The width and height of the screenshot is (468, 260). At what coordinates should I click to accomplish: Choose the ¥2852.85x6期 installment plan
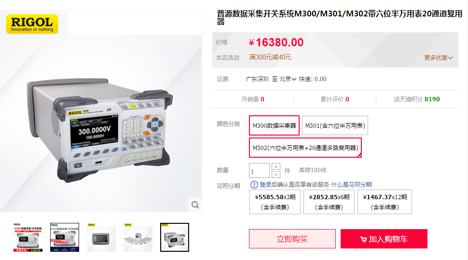tap(329, 202)
